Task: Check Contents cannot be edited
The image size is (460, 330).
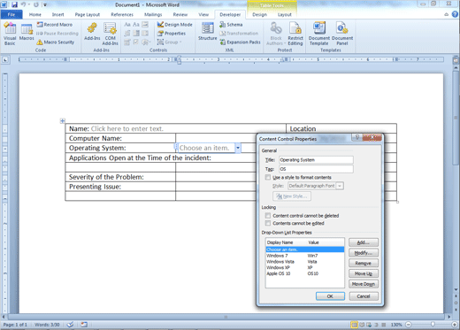Action: pyautogui.click(x=268, y=223)
